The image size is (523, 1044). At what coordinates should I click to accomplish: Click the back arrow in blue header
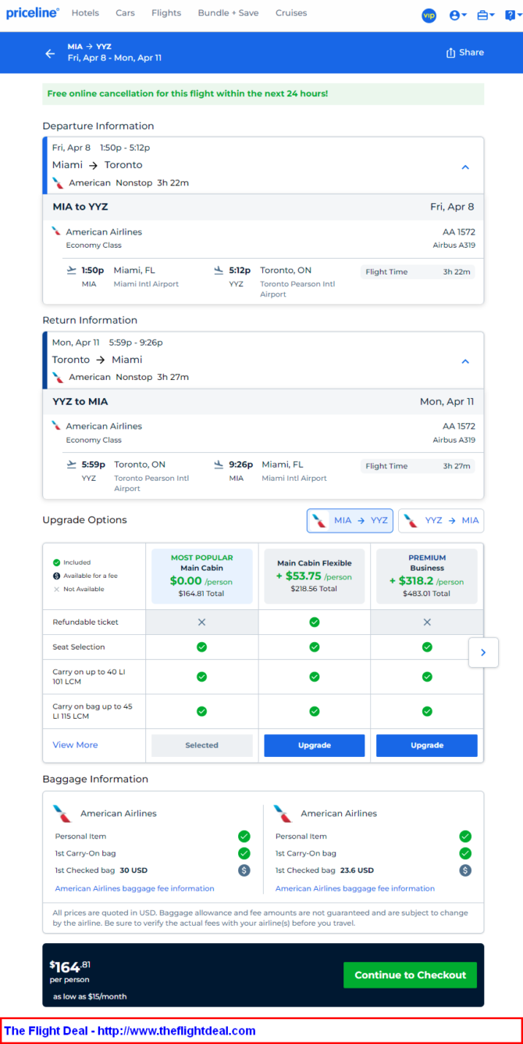click(50, 53)
